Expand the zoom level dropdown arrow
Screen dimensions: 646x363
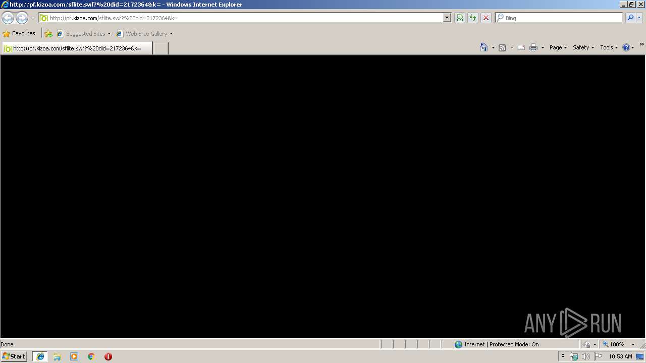pos(633,344)
